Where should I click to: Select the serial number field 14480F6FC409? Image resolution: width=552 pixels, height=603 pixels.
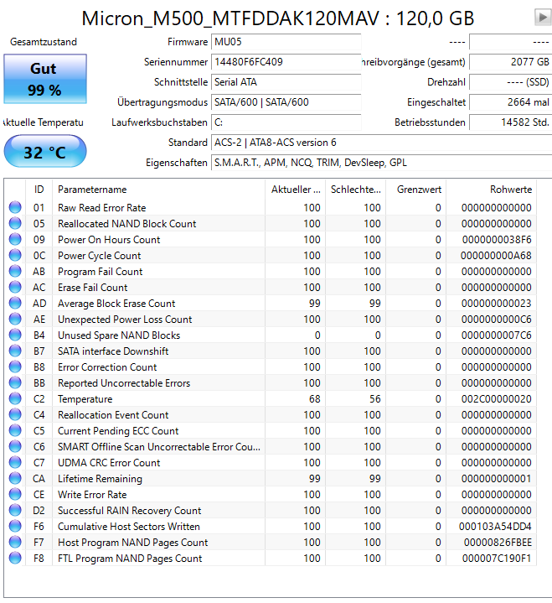pyautogui.click(x=286, y=62)
